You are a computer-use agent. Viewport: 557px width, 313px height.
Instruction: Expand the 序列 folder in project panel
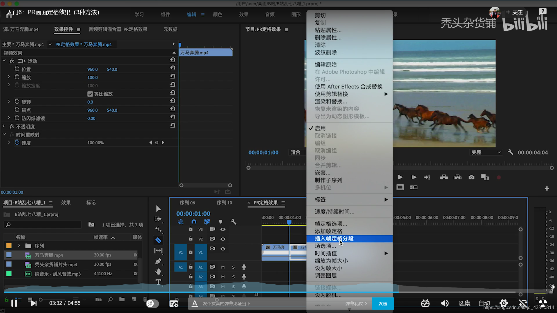pos(19,246)
